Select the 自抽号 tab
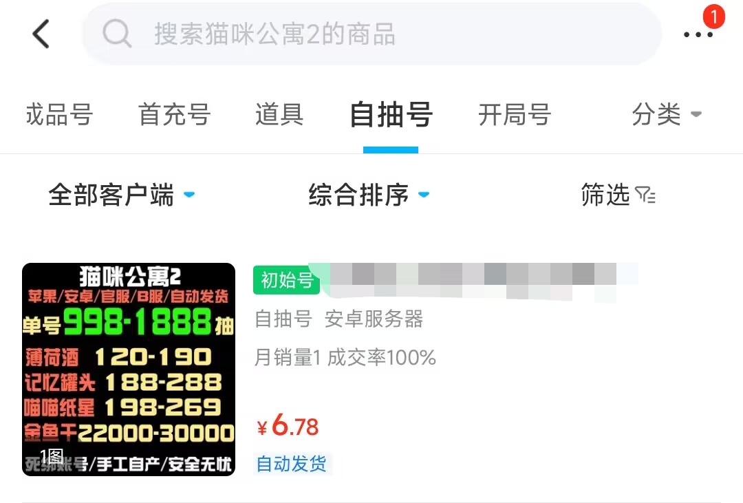Viewport: 743px width, 503px height. coord(391,114)
